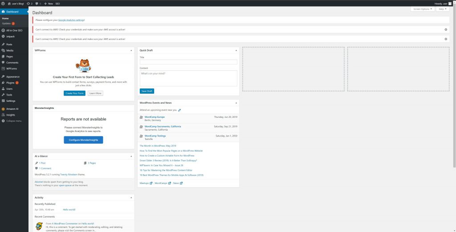Open Screen Options dropdown

pos(423,9)
